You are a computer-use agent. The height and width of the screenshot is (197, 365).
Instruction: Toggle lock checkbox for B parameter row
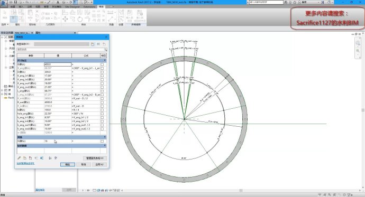(102, 64)
